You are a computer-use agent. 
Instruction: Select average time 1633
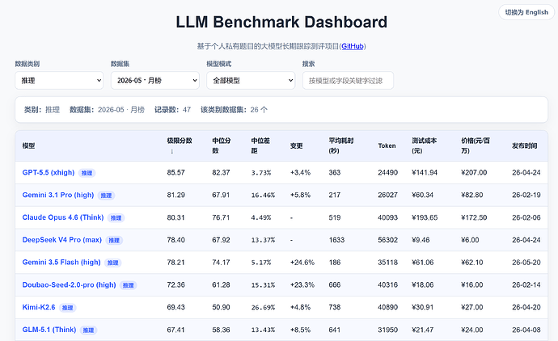(x=336, y=240)
